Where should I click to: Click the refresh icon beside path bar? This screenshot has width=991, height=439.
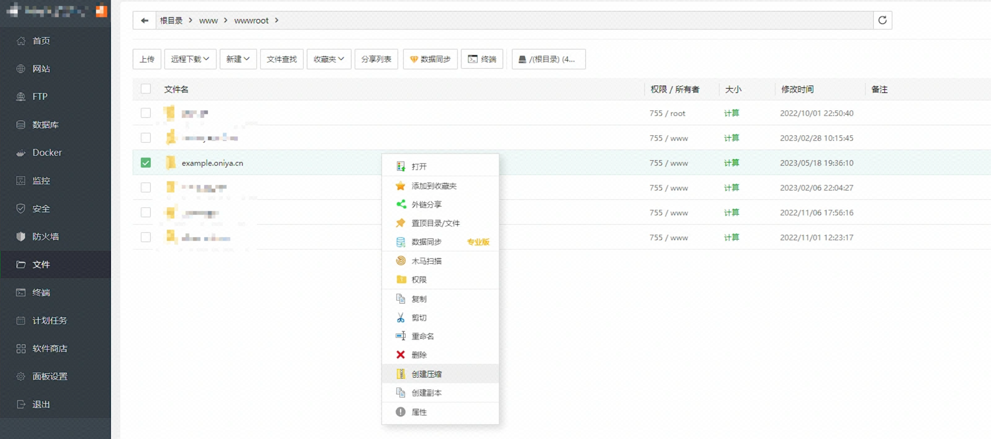click(883, 20)
